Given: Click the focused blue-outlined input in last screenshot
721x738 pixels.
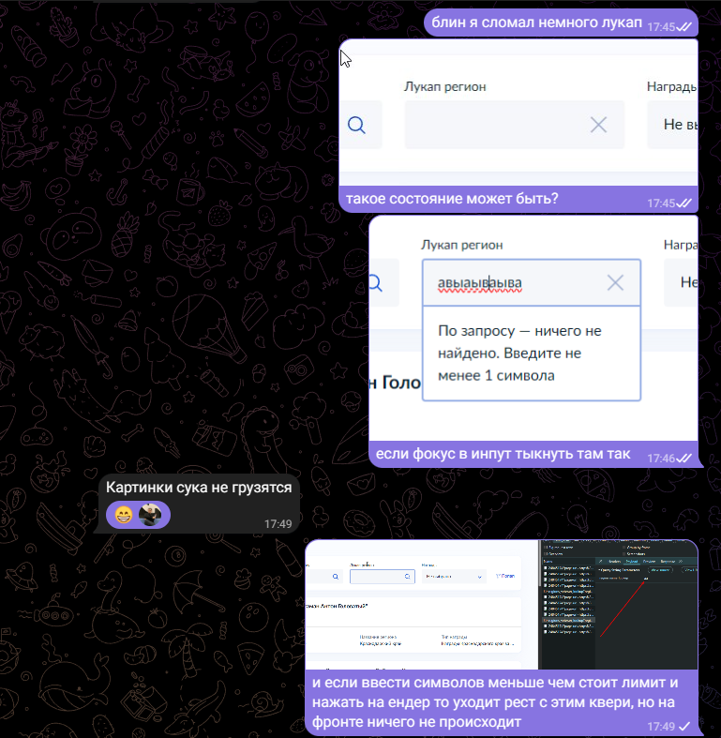Looking at the screenshot, I should (x=383, y=576).
